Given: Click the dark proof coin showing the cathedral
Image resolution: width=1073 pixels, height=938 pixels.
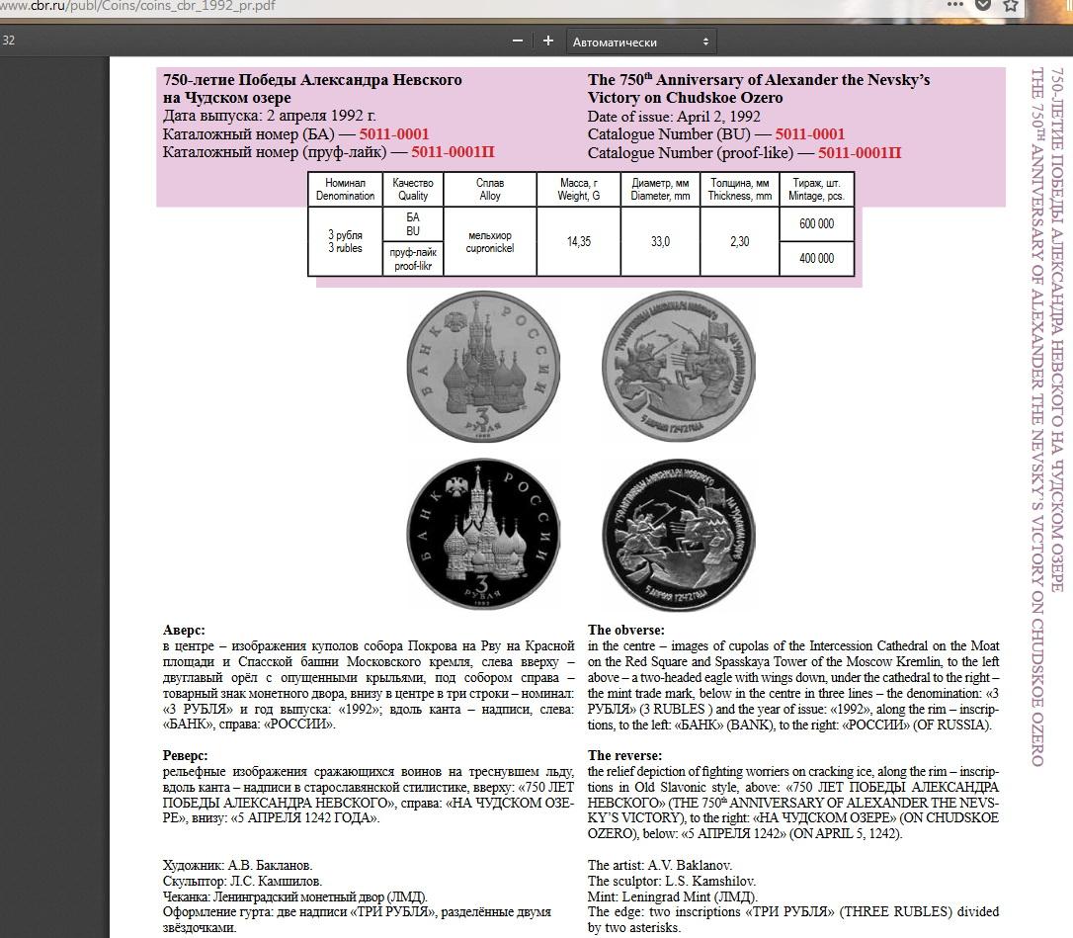Looking at the screenshot, I should tap(483, 534).
